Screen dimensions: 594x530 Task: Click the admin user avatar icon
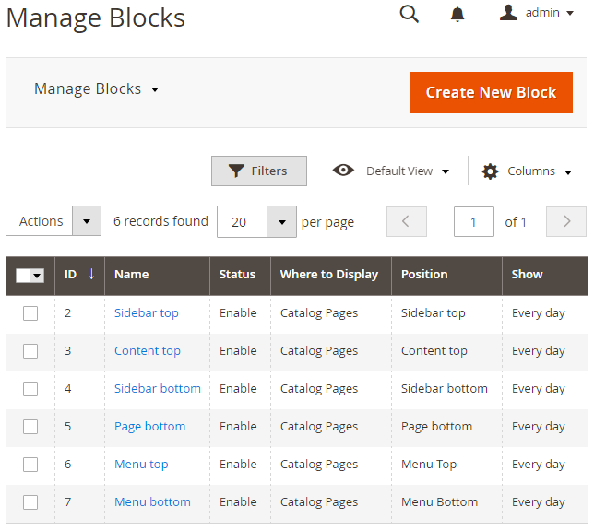pyautogui.click(x=508, y=13)
